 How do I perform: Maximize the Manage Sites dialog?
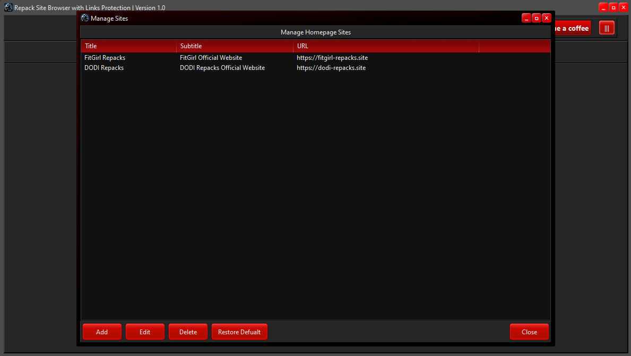pyautogui.click(x=537, y=18)
